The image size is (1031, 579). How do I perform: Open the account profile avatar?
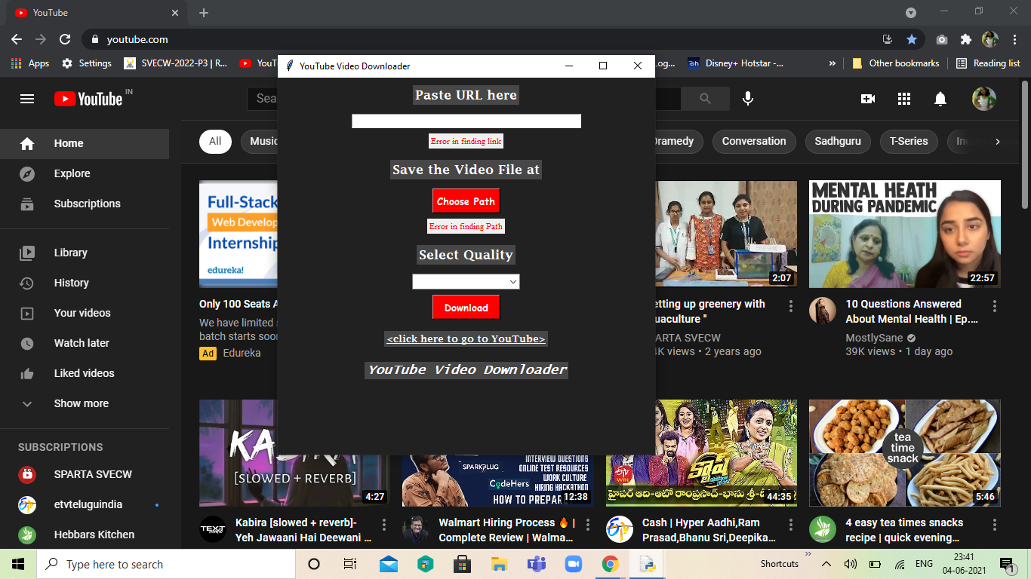click(984, 98)
